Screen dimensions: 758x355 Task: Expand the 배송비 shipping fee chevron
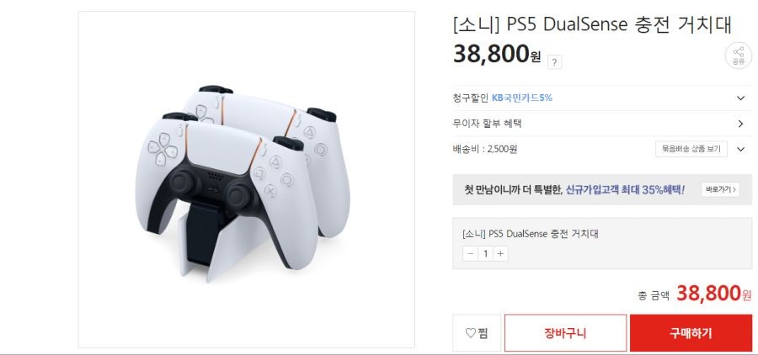pos(740,149)
